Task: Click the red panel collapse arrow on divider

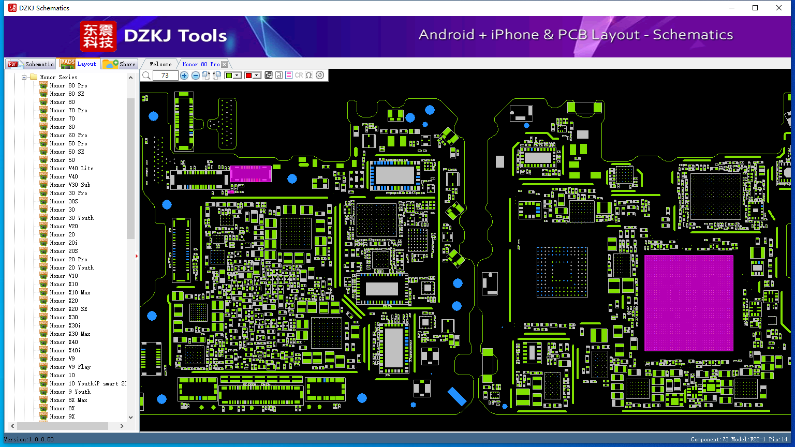Action: click(x=137, y=256)
